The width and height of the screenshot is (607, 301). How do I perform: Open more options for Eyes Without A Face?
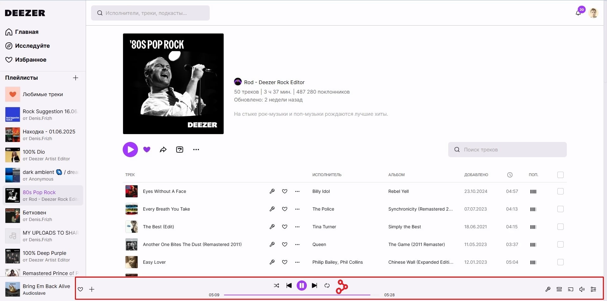click(297, 191)
